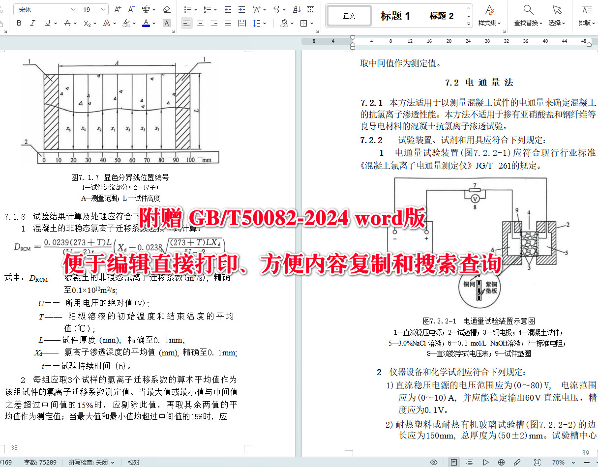The width and height of the screenshot is (598, 467).
Task: Switch to outline view
Action: pyautogui.click(x=469, y=462)
